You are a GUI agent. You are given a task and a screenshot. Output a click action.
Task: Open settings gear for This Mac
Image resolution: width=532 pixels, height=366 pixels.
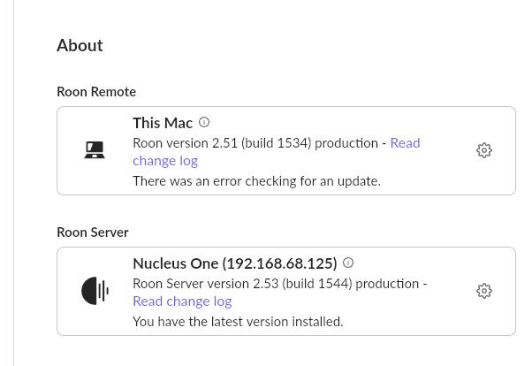(483, 150)
